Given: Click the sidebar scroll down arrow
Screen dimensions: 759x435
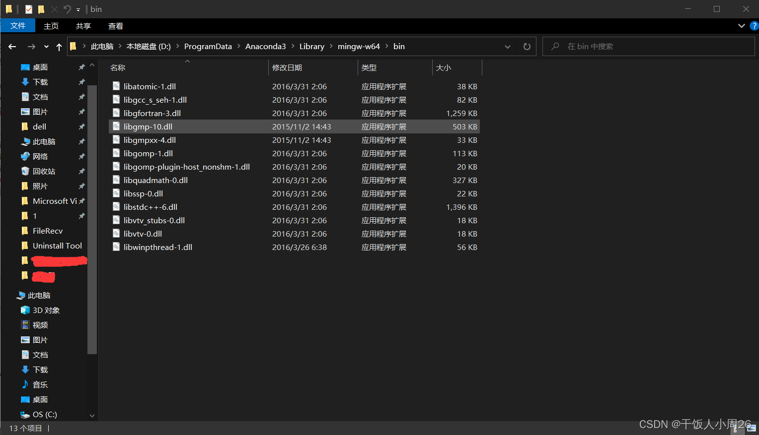Looking at the screenshot, I should pos(92,416).
